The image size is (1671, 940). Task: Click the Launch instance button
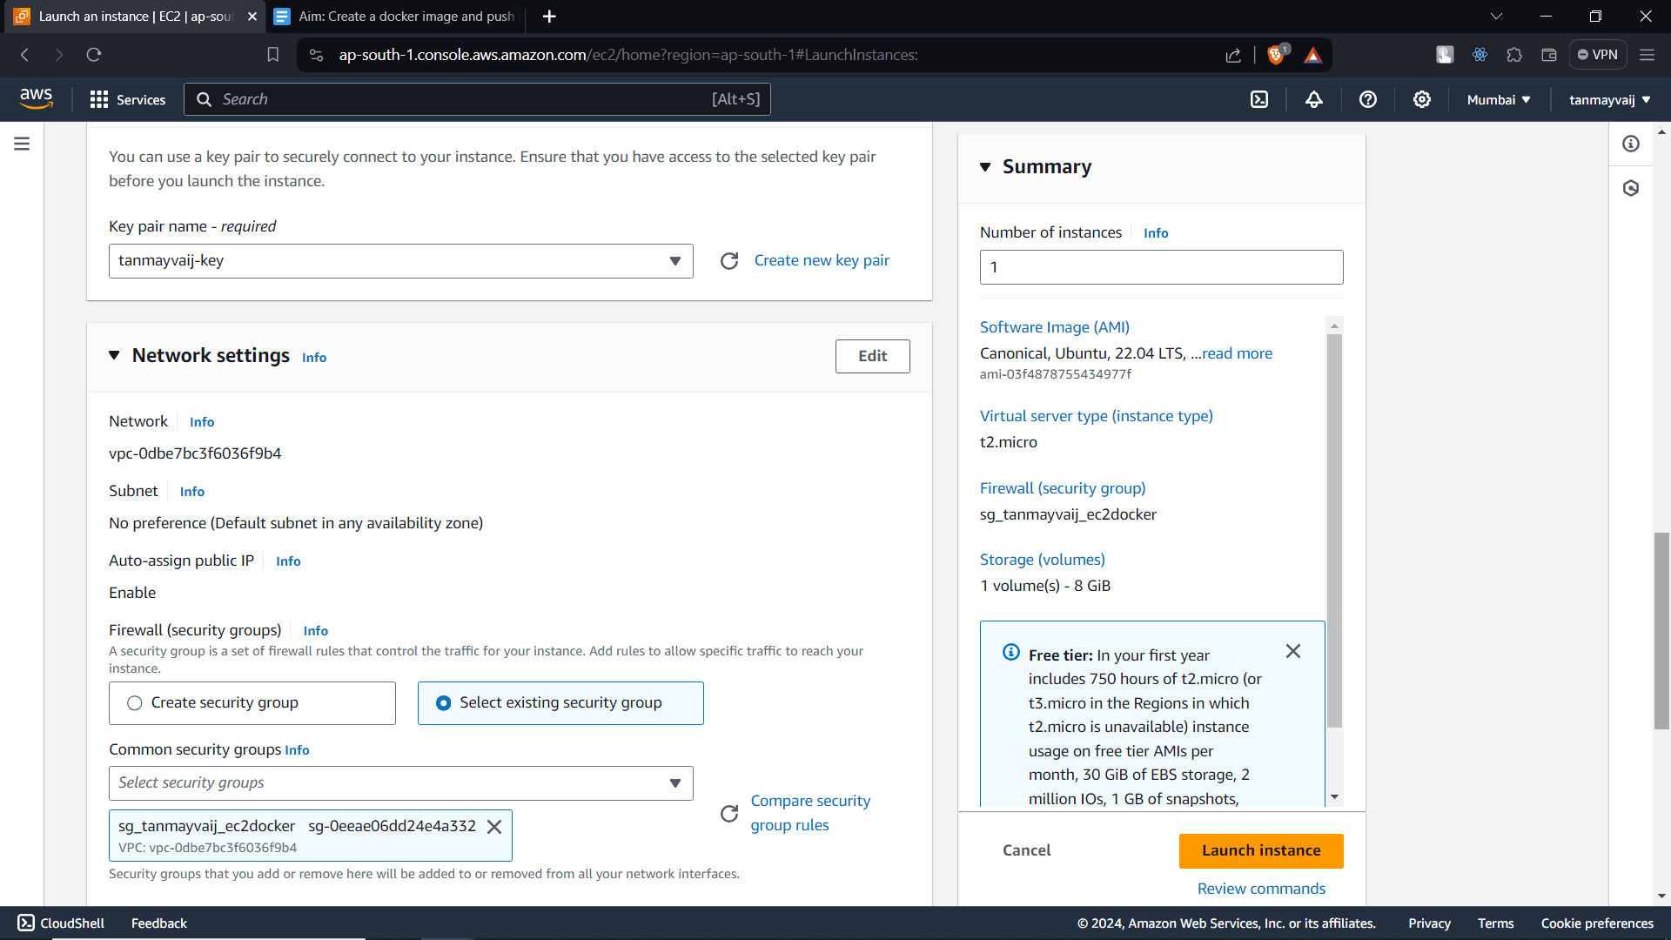[1260, 850]
